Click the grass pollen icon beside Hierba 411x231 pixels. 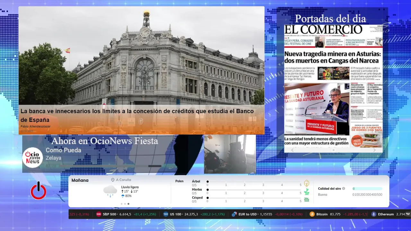pyautogui.click(x=307, y=192)
